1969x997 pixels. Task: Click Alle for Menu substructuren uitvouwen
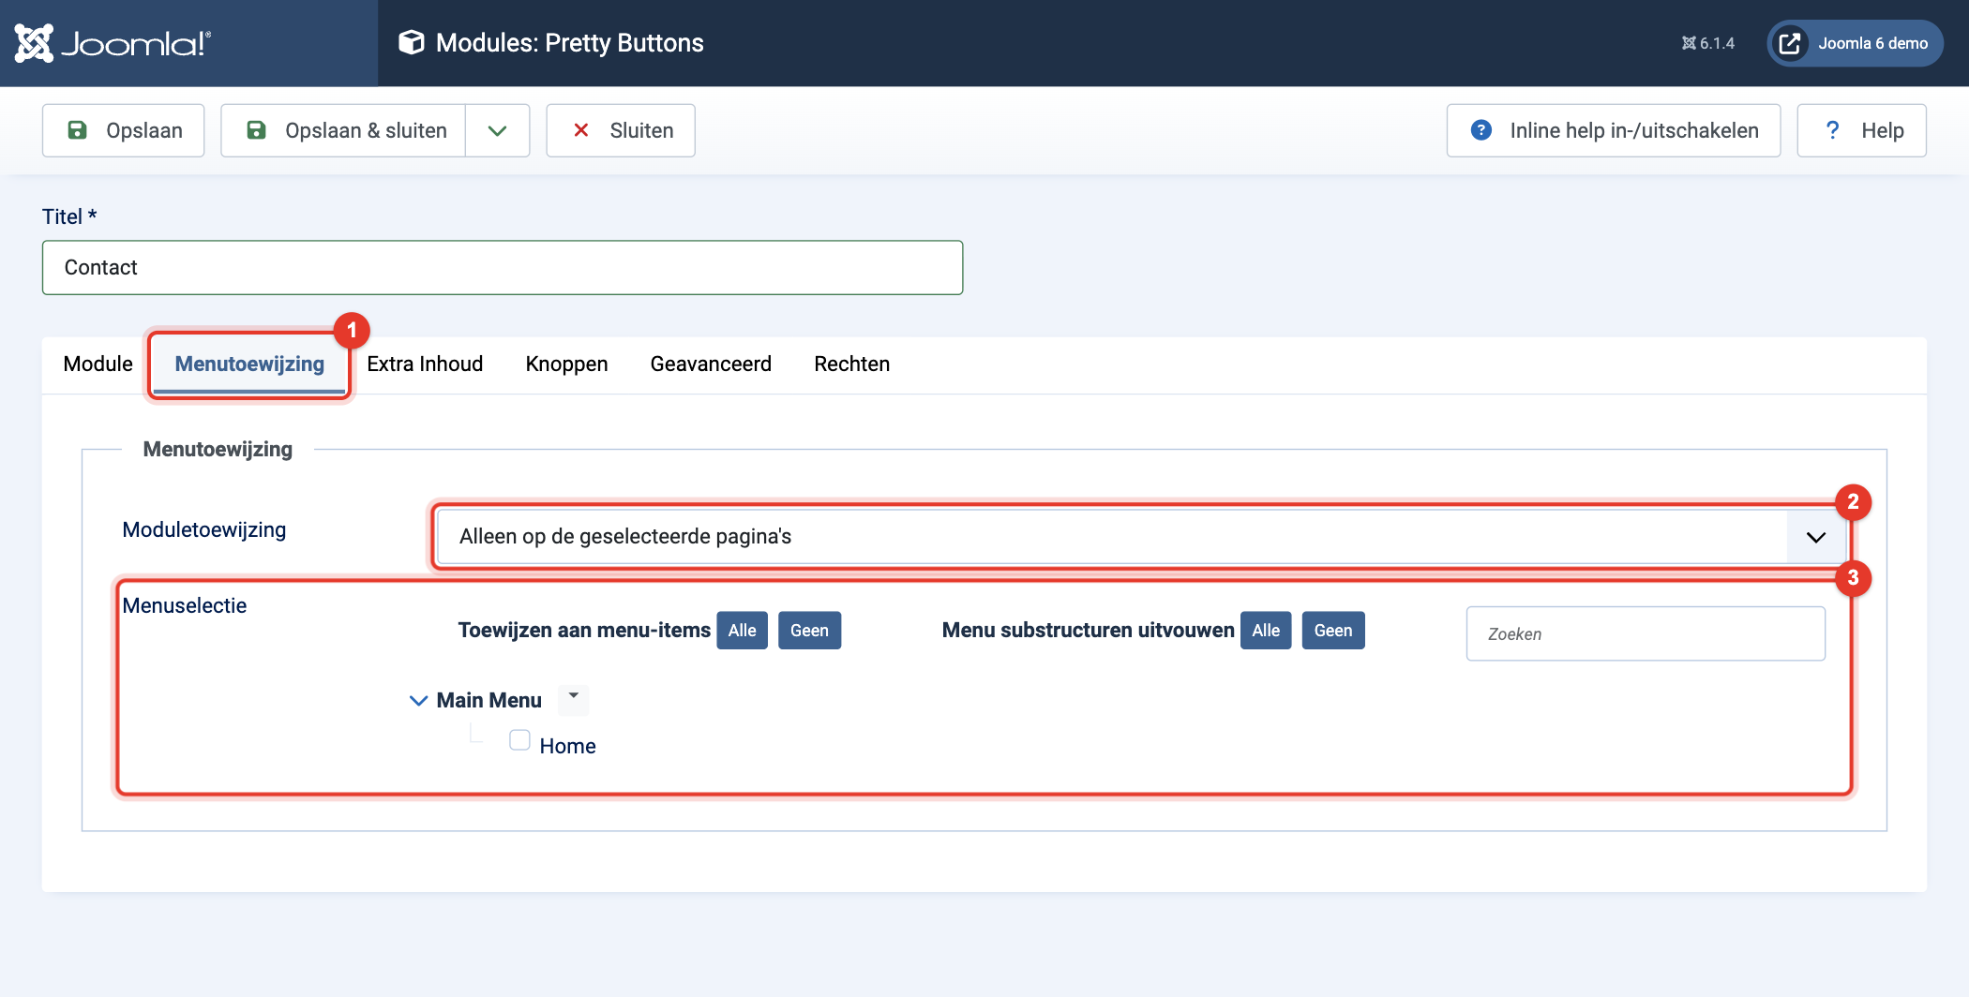click(1266, 631)
